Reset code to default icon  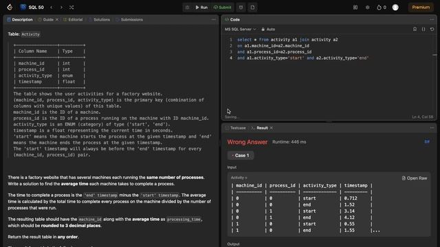432,29
